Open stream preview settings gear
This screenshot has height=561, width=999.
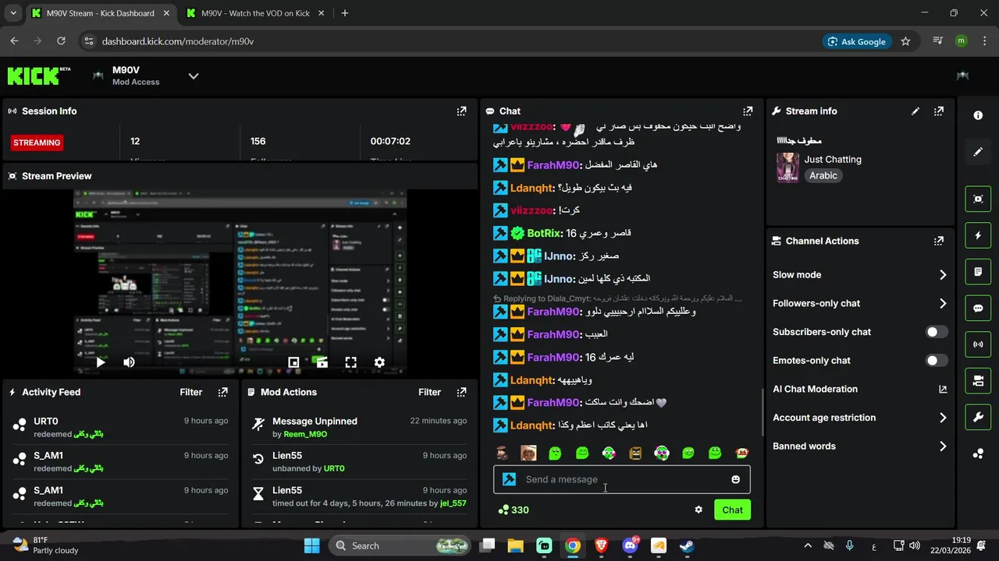tap(379, 362)
